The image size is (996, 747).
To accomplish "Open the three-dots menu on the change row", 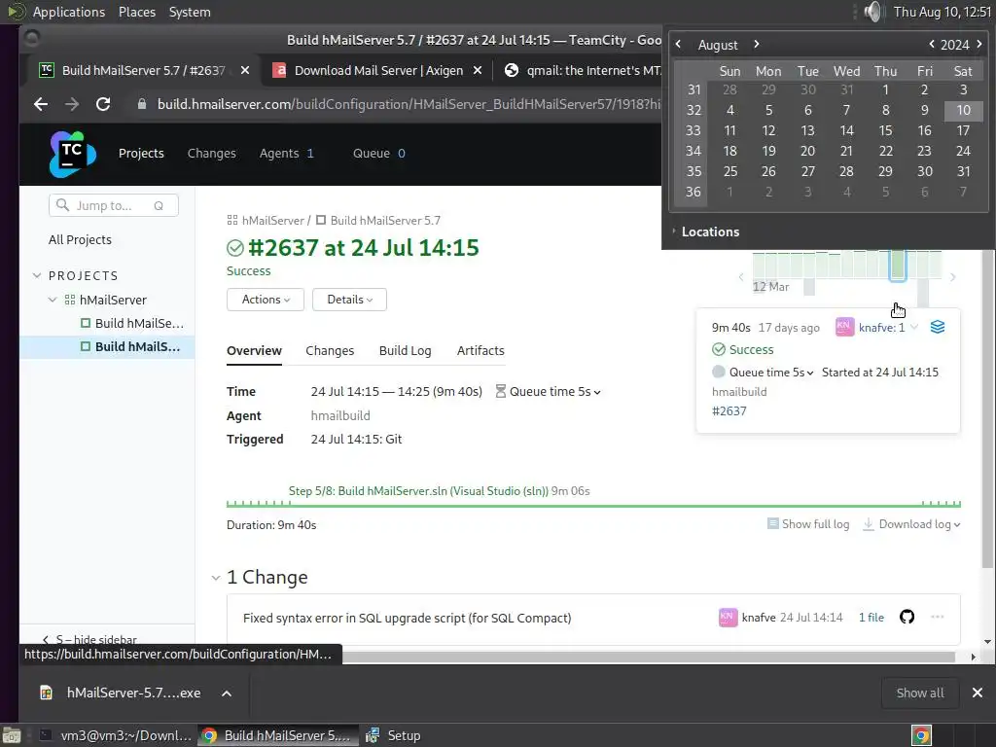I will click(937, 617).
